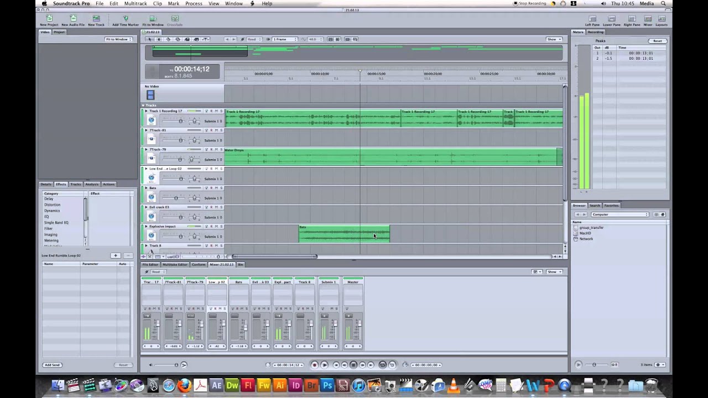The image size is (708, 398).
Task: Click the New Track toolbar icon
Action: tap(96, 18)
